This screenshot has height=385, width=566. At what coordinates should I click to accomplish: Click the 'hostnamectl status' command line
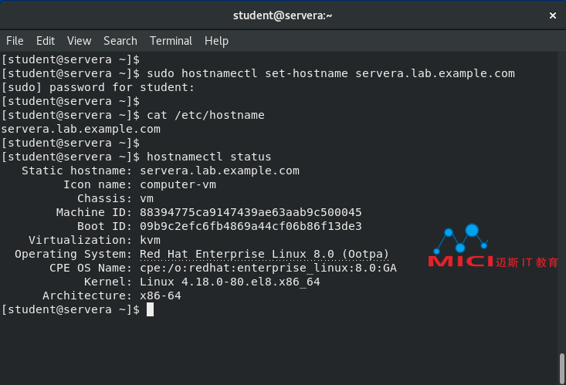(x=136, y=157)
